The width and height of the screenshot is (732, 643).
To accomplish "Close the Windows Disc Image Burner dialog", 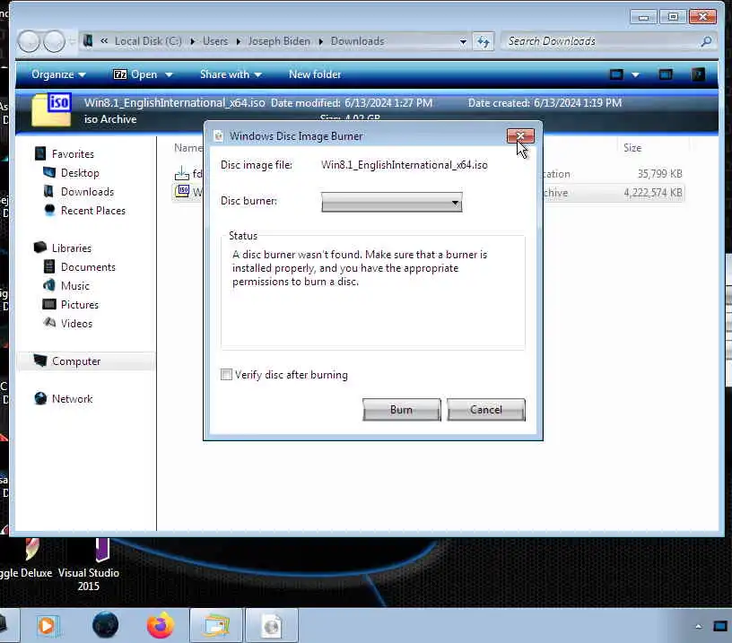I will 520,135.
